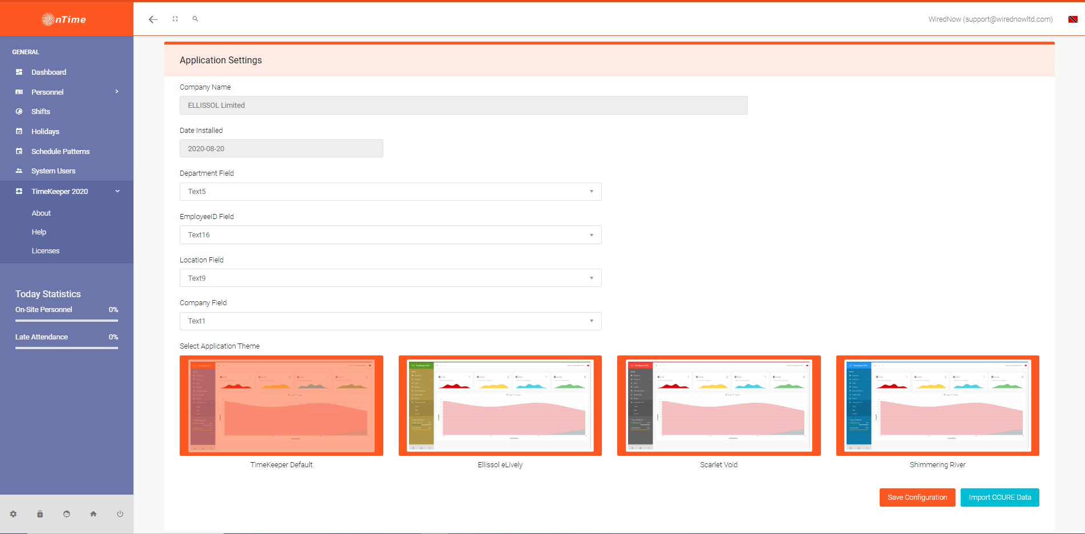The image size is (1085, 534).
Task: Open the Licenses submenu item
Action: [46, 250]
